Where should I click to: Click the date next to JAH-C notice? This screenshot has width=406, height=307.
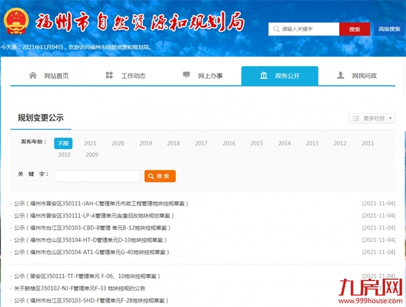[x=379, y=204]
